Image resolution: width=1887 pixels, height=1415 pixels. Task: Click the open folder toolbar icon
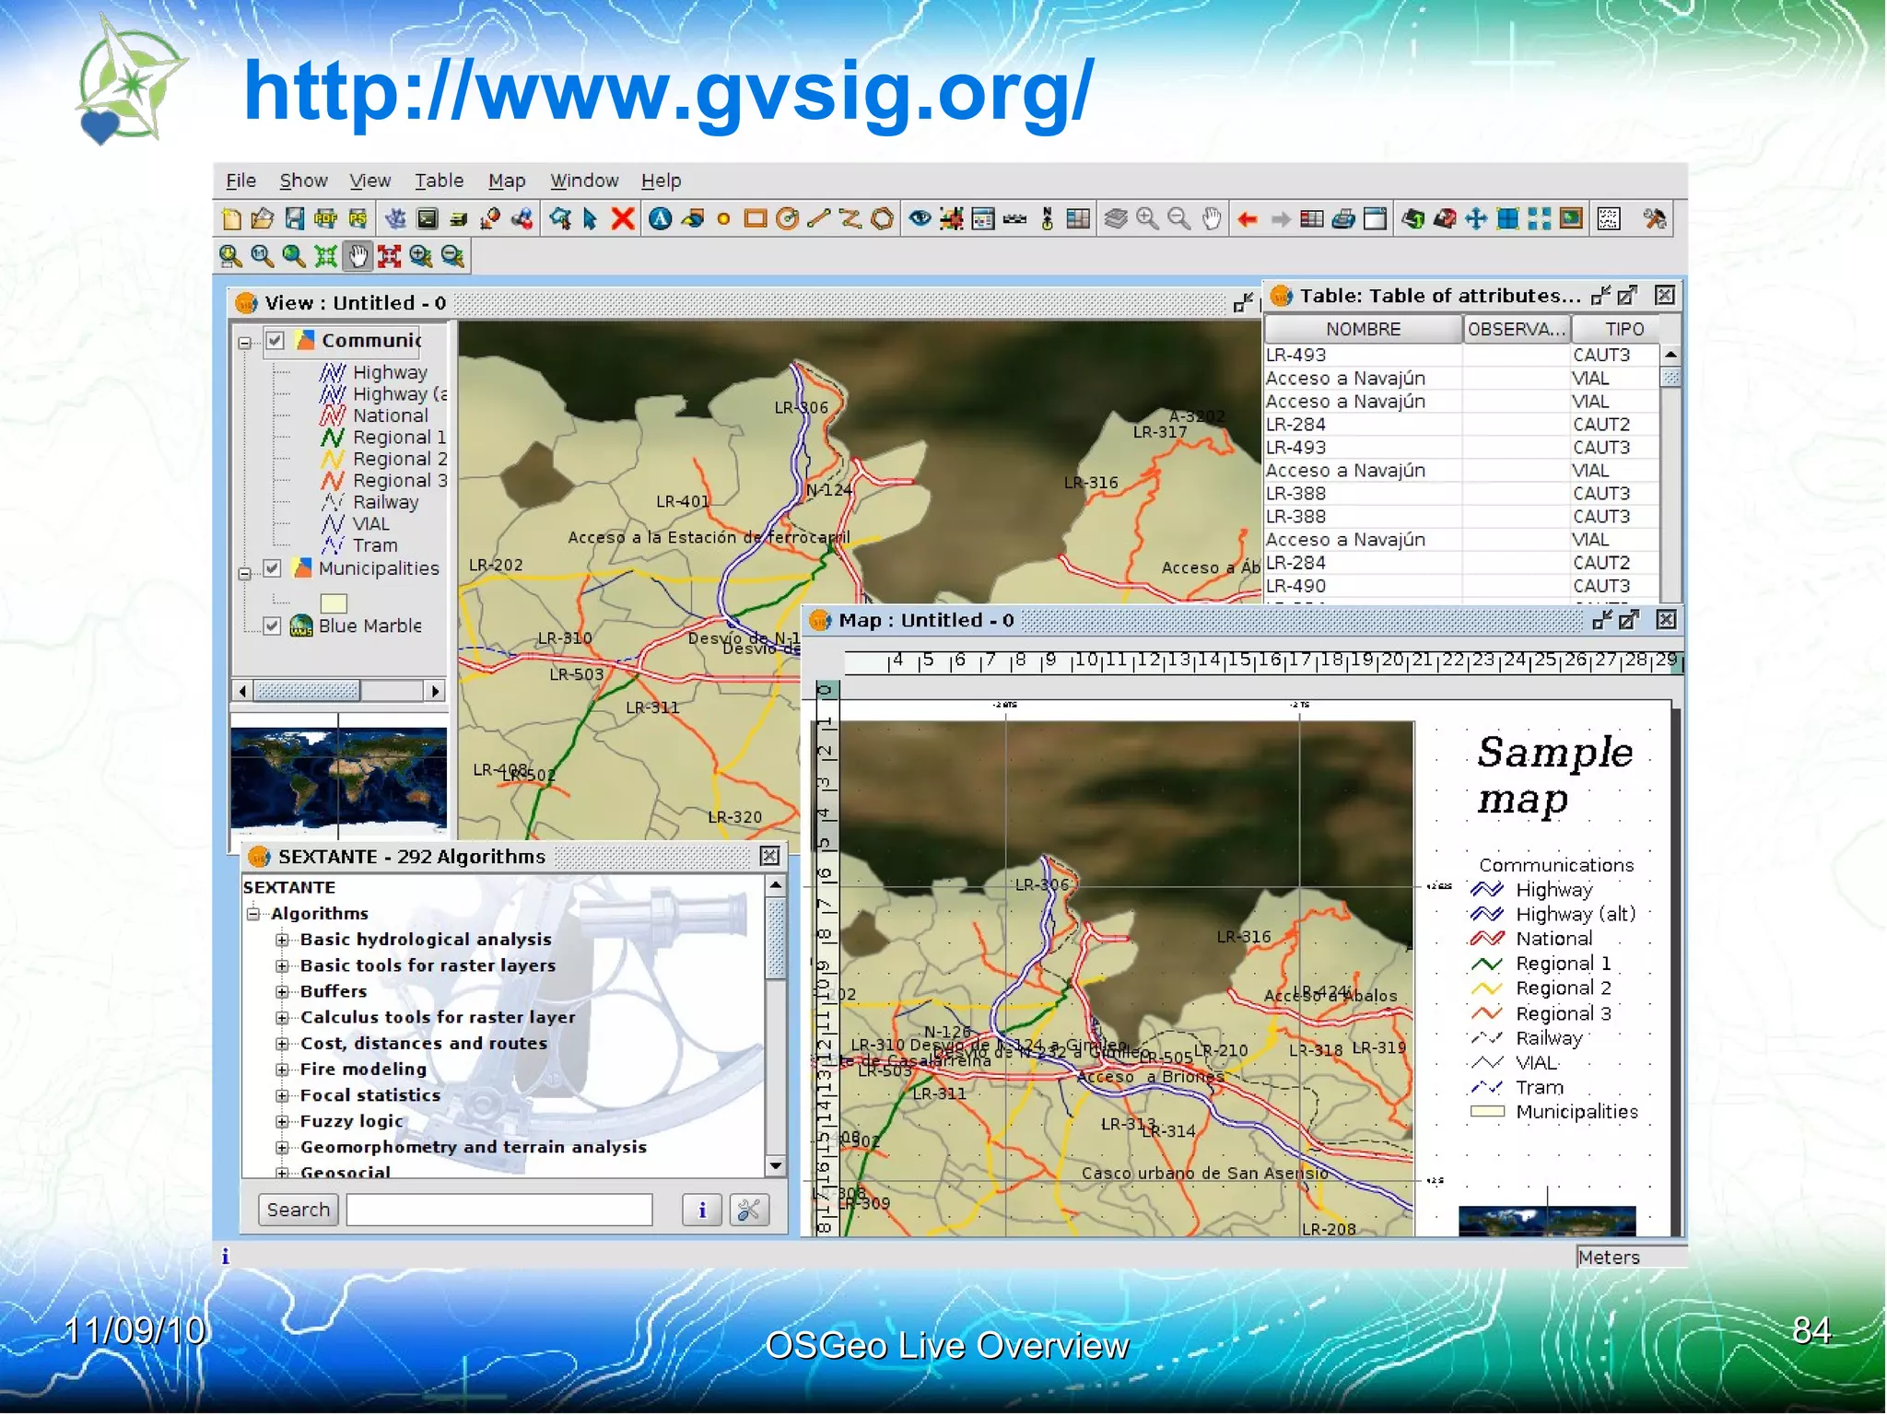click(x=263, y=219)
